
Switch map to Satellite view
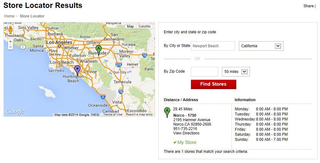pyautogui.click(x=145, y=27)
